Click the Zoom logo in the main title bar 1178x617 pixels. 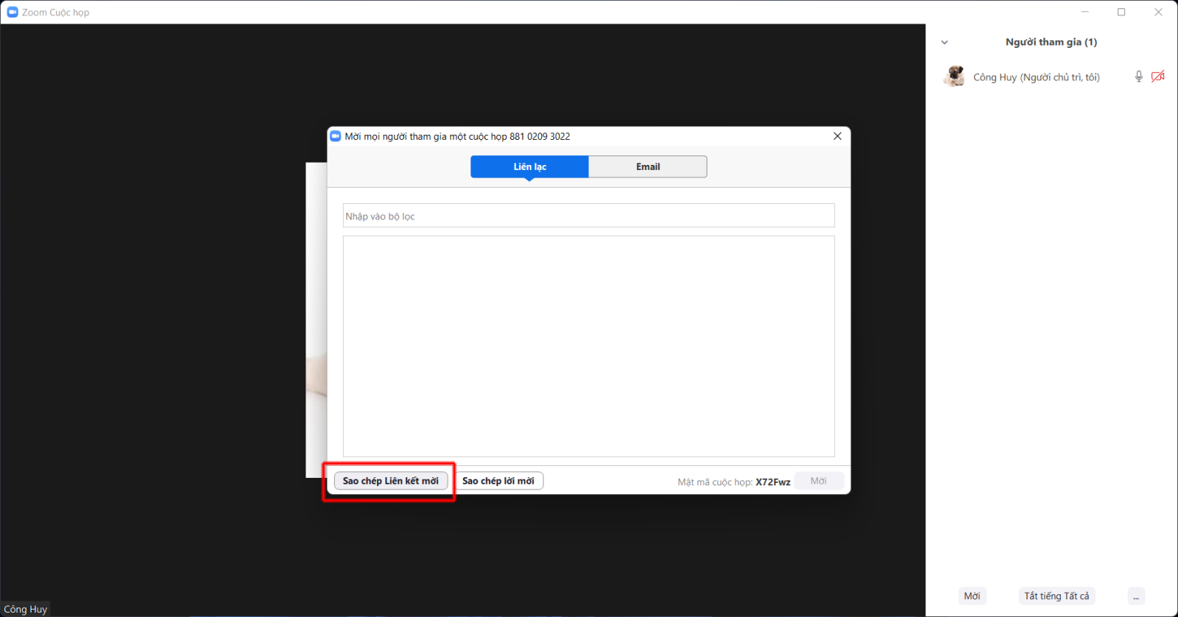(12, 13)
